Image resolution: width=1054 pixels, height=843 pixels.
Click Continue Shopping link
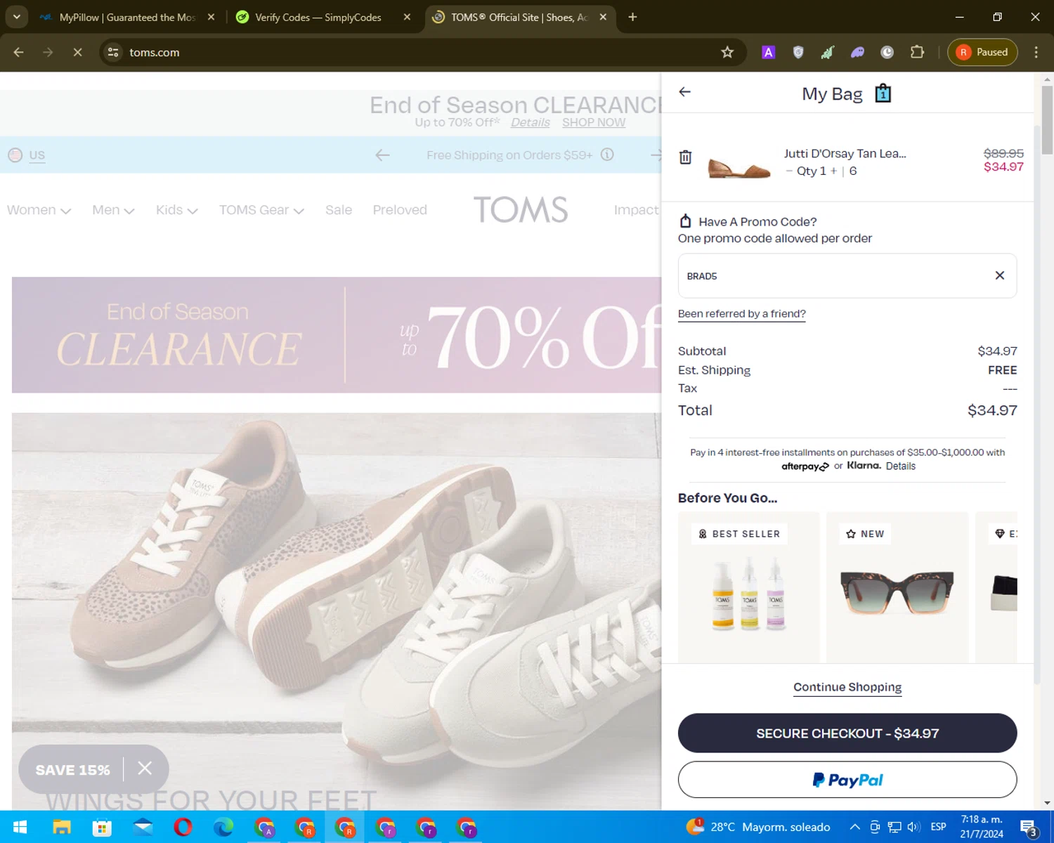click(847, 687)
